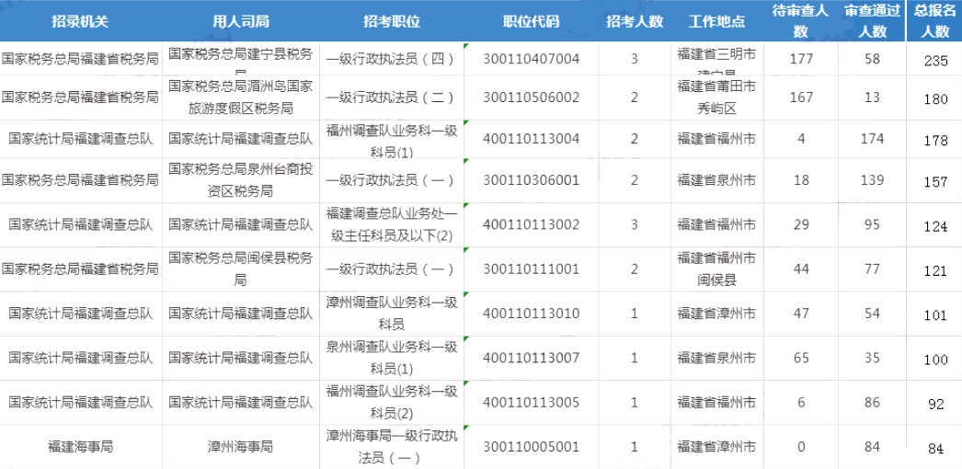962x469 pixels.
Task: Select 一级行政执法员（二） position cell
Action: coord(392,97)
